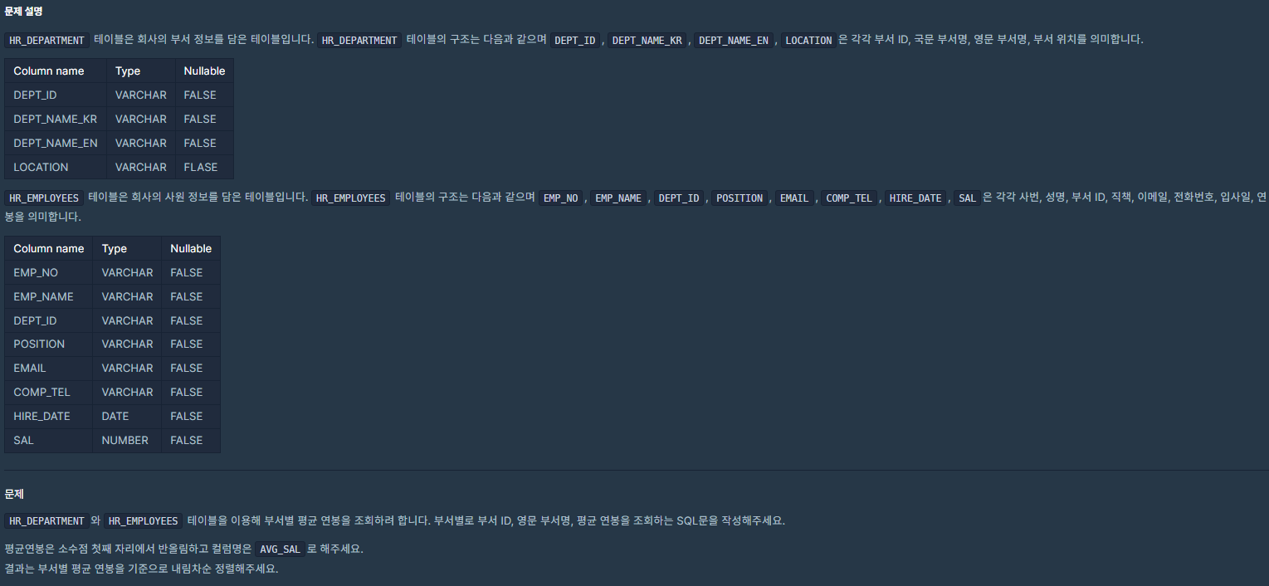Select the DEPT_NAME_KR inline code label
This screenshot has height=586, width=1269.
tap(647, 40)
